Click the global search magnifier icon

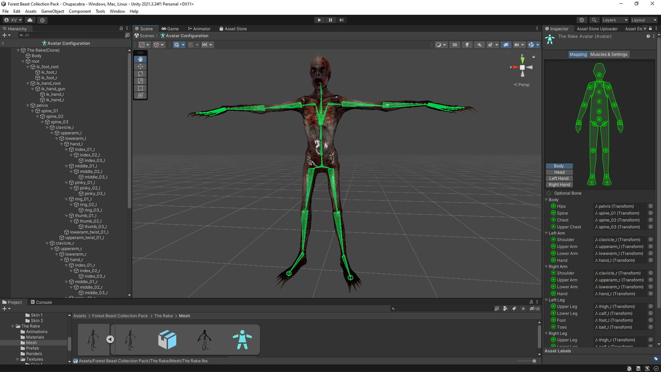pos(594,20)
